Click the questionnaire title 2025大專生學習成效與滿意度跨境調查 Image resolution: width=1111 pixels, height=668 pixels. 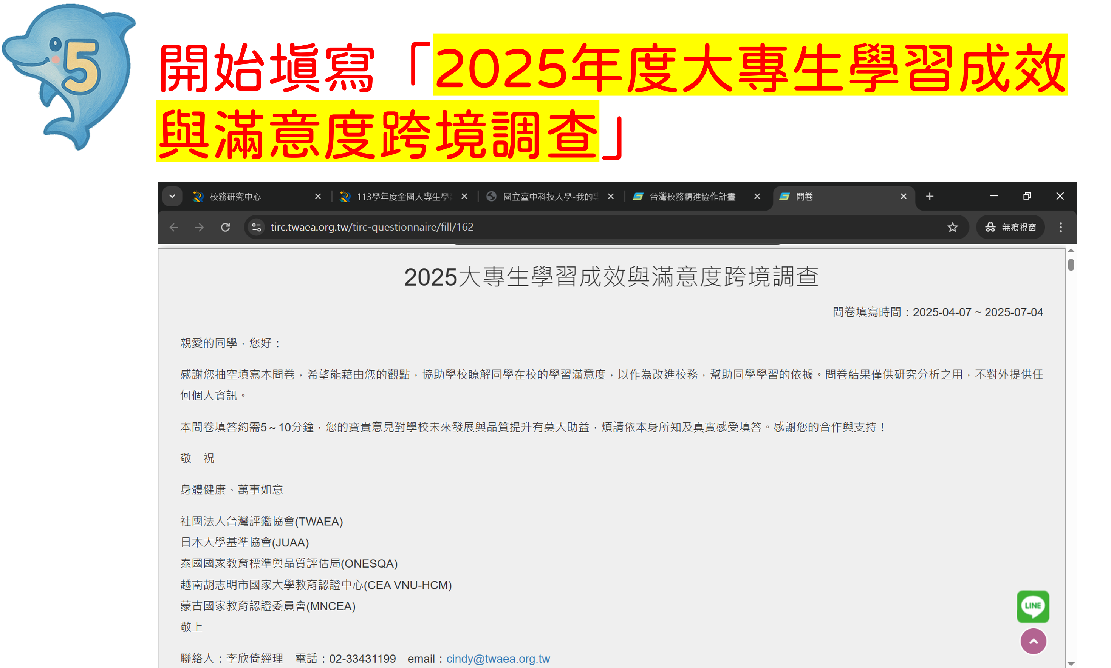tap(611, 276)
